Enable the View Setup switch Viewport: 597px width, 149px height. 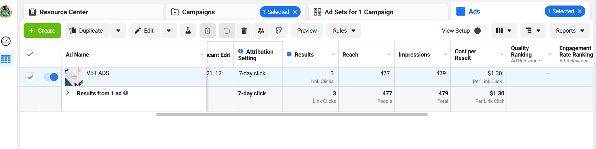480,31
